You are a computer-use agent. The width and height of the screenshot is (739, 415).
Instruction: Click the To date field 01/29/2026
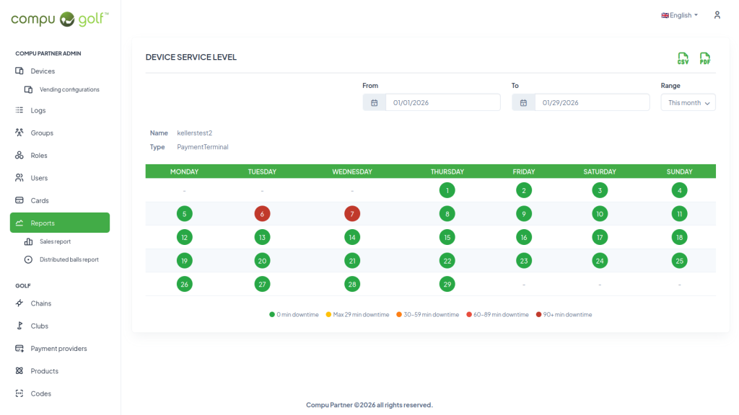pos(591,103)
